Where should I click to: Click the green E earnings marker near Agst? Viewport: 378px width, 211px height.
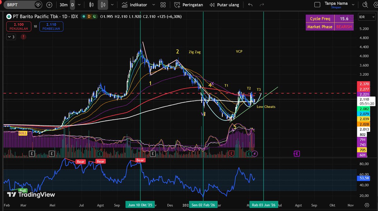pyautogui.click(x=100, y=153)
